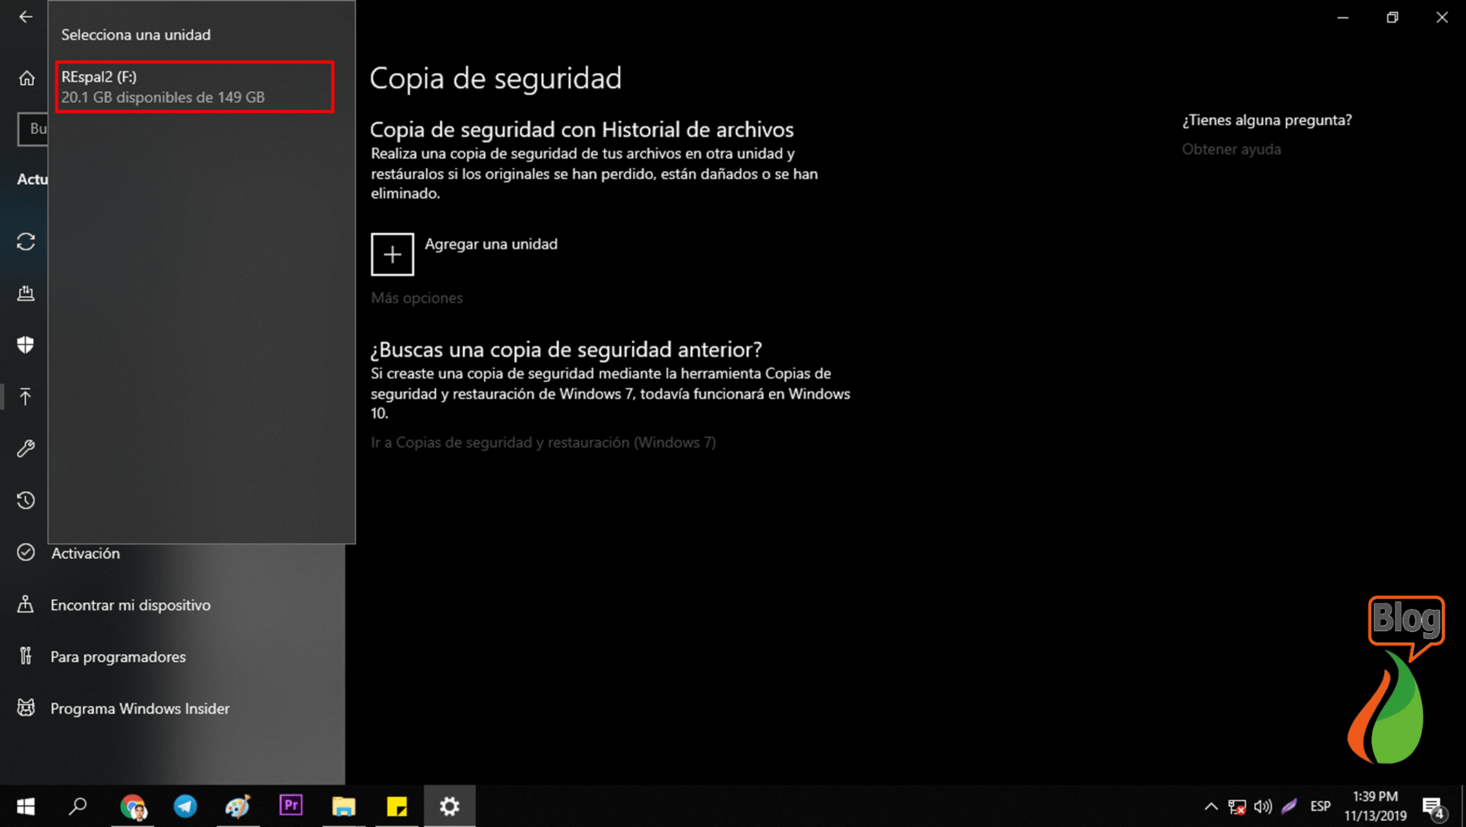
Task: Open Encontrar mi dispositivo page
Action: point(130,605)
